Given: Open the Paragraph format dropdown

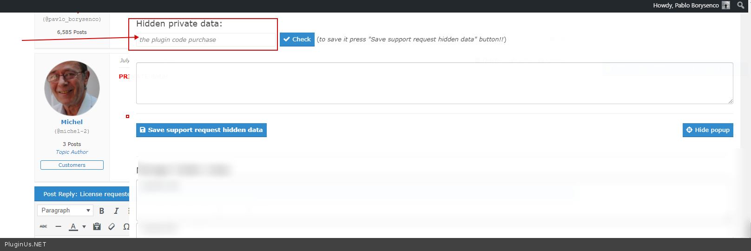Looking at the screenshot, I should point(65,211).
